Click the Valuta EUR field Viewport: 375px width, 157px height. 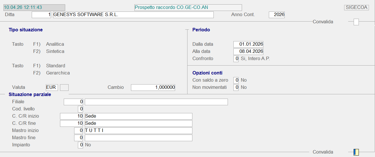click(52, 87)
